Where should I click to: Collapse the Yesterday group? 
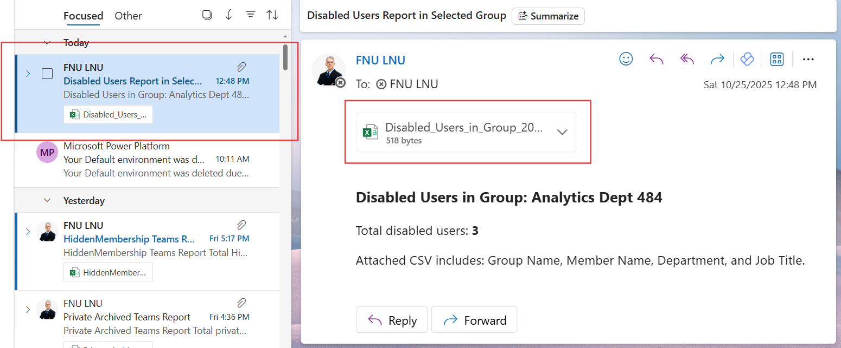(x=47, y=200)
